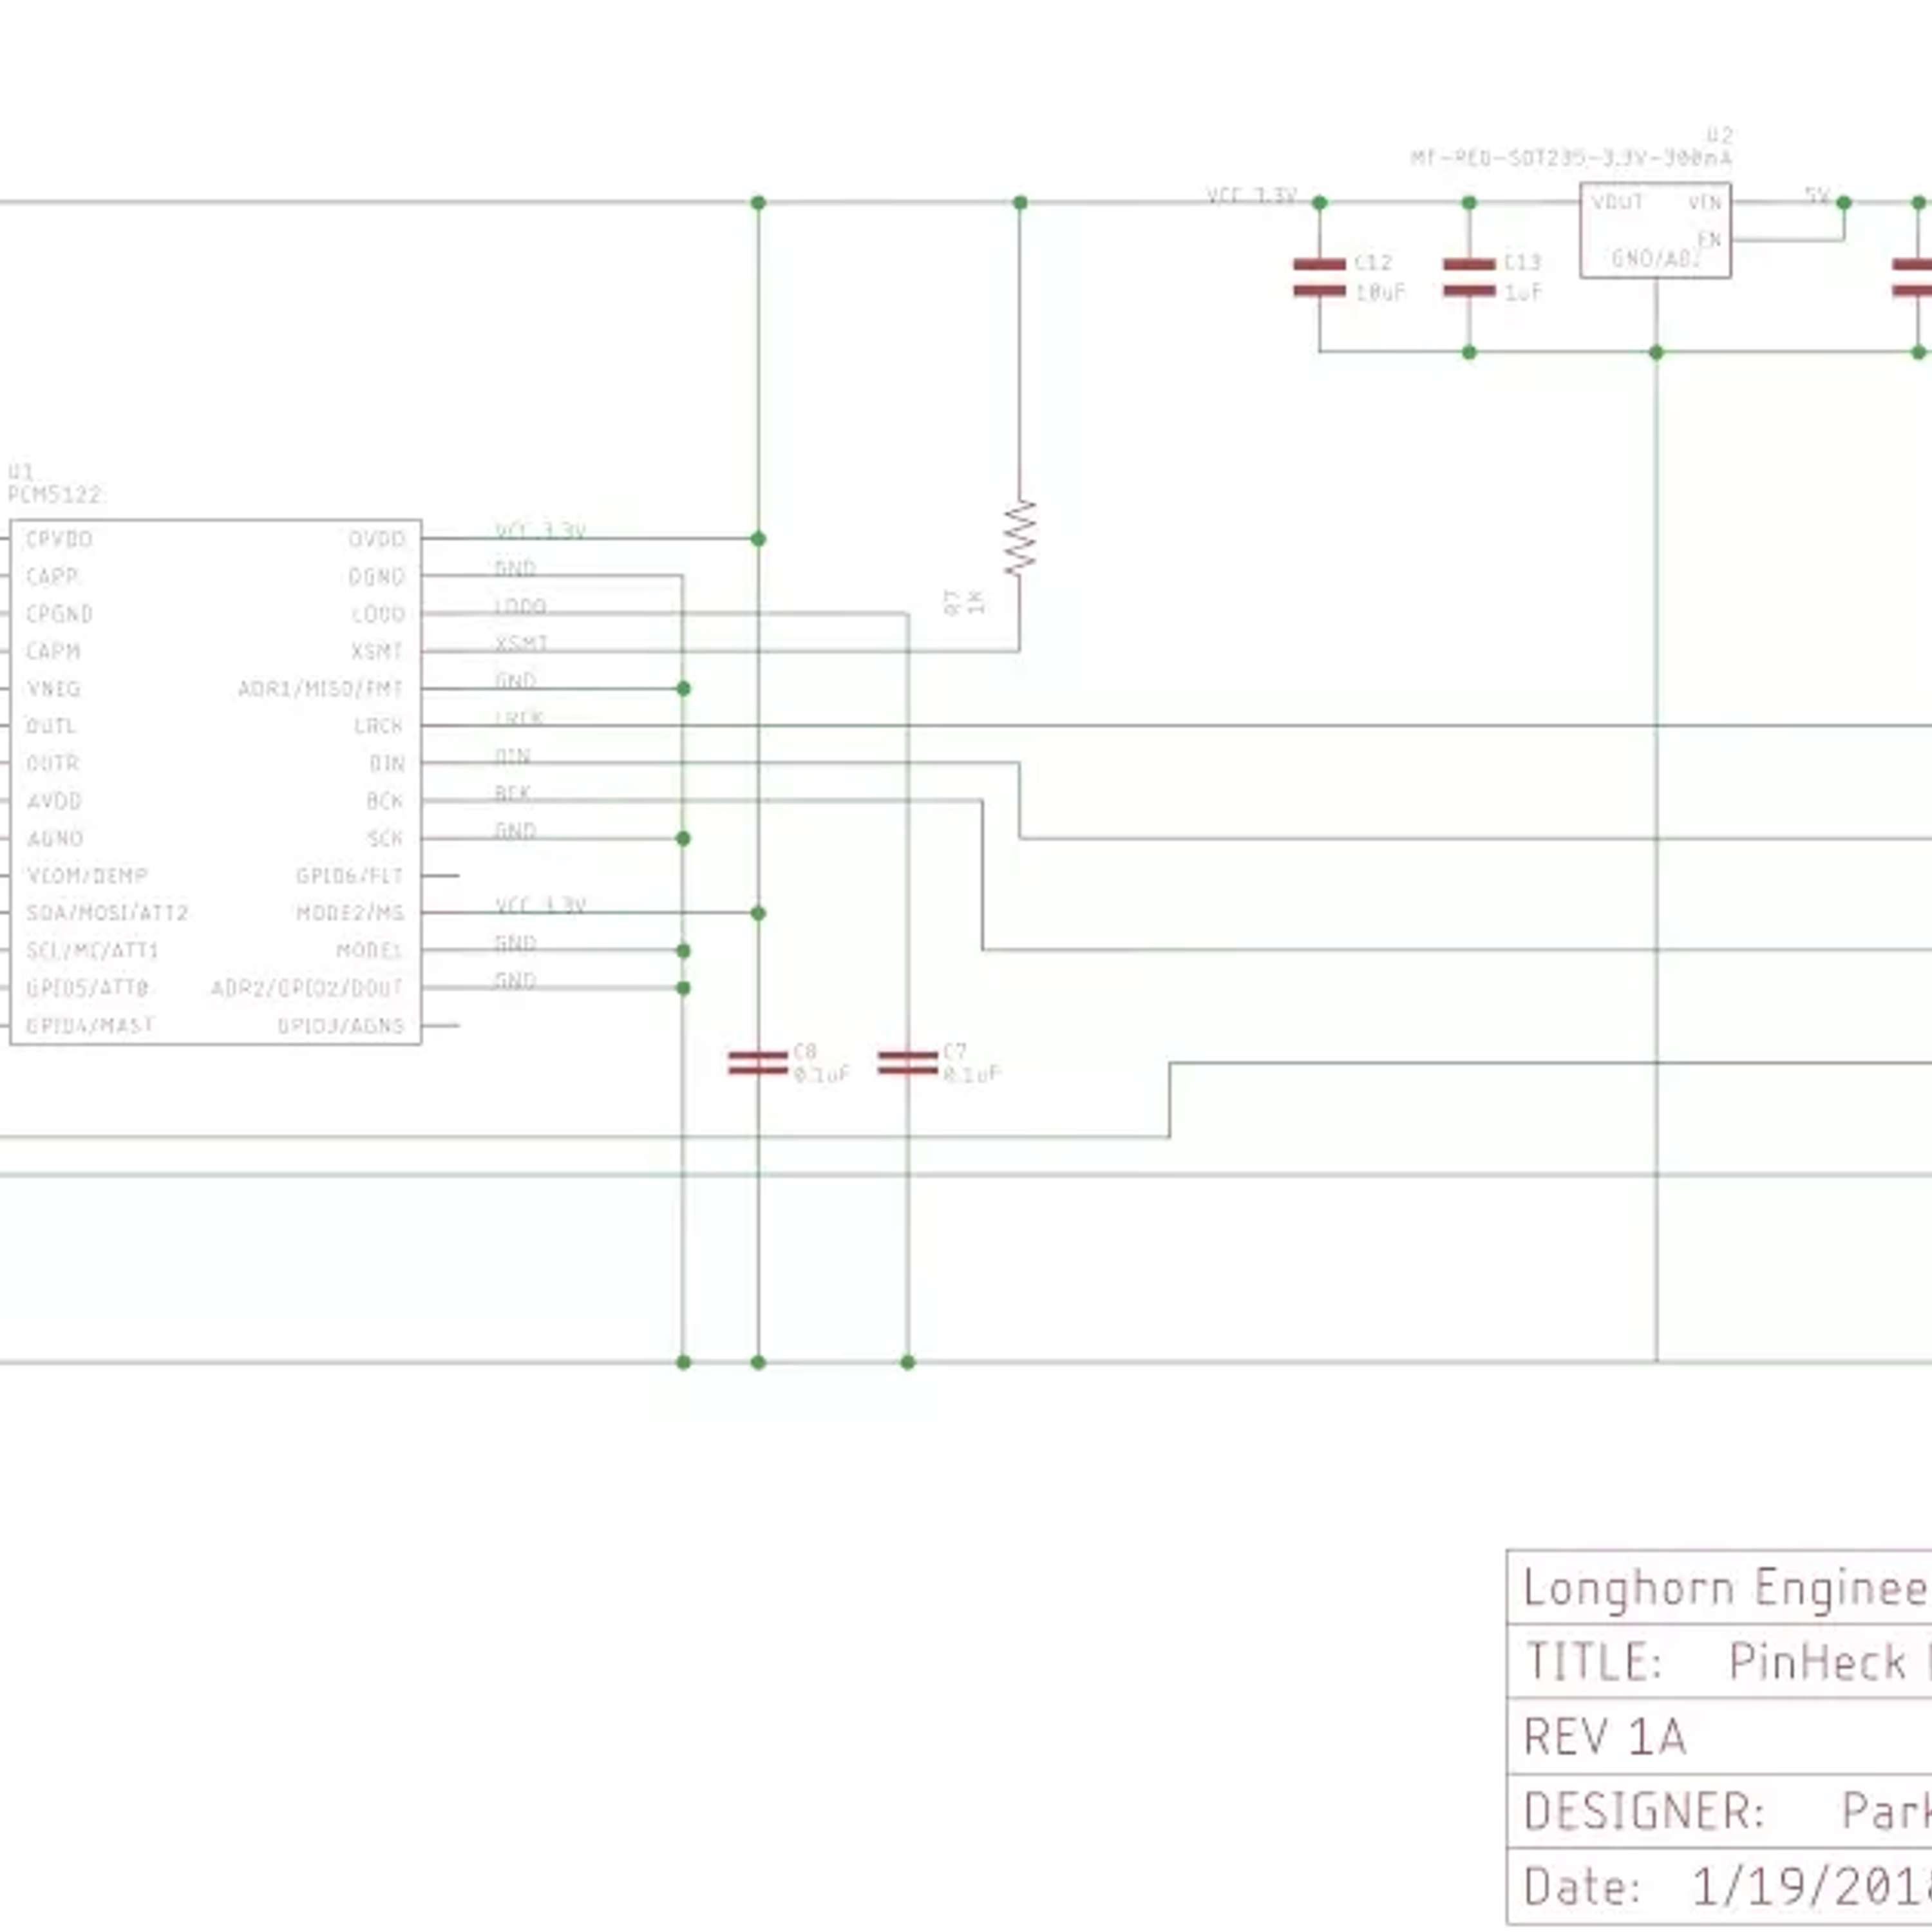
Task: Click the OUTR pin label on U1
Action: pos(52,763)
